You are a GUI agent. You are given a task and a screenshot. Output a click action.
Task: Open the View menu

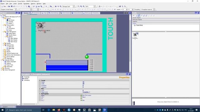click(x=11, y=4)
